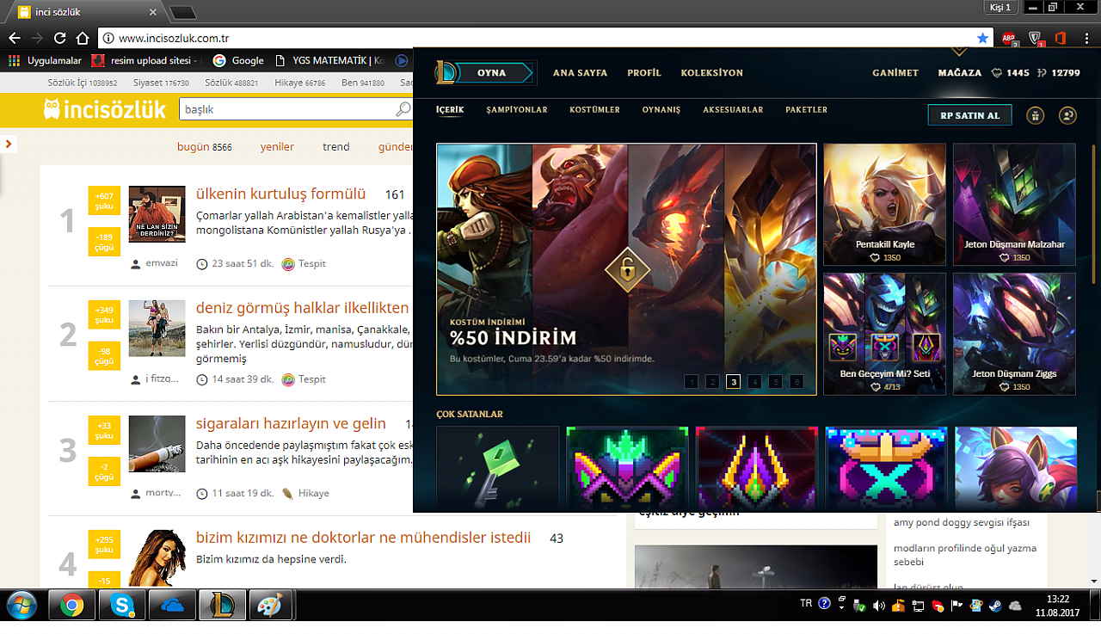This screenshot has width=1101, height=634.
Task: Open GANİMET in the League client
Action: click(x=895, y=73)
